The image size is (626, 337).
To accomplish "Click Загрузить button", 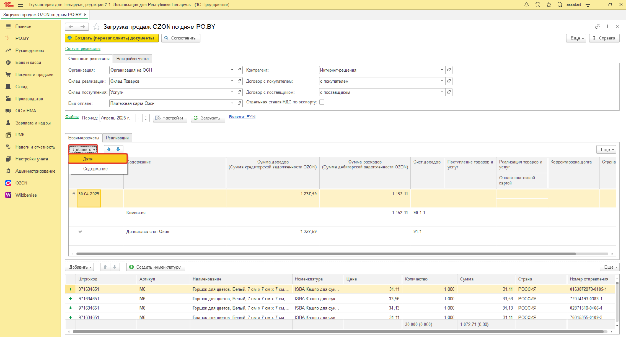I will [208, 118].
